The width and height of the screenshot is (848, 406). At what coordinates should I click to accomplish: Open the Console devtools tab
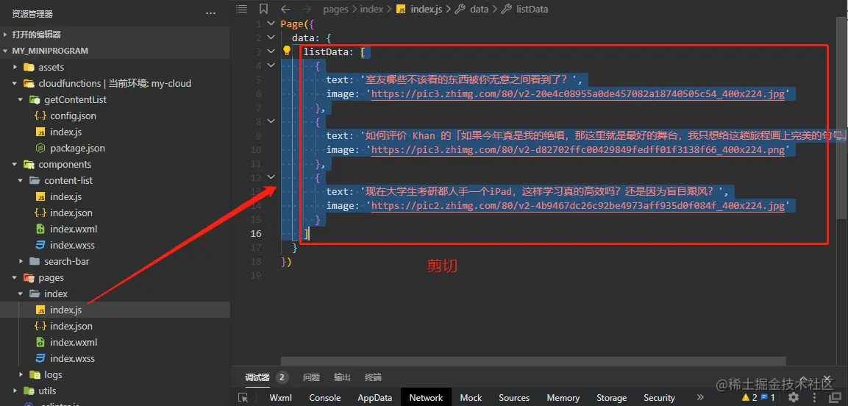[325, 397]
